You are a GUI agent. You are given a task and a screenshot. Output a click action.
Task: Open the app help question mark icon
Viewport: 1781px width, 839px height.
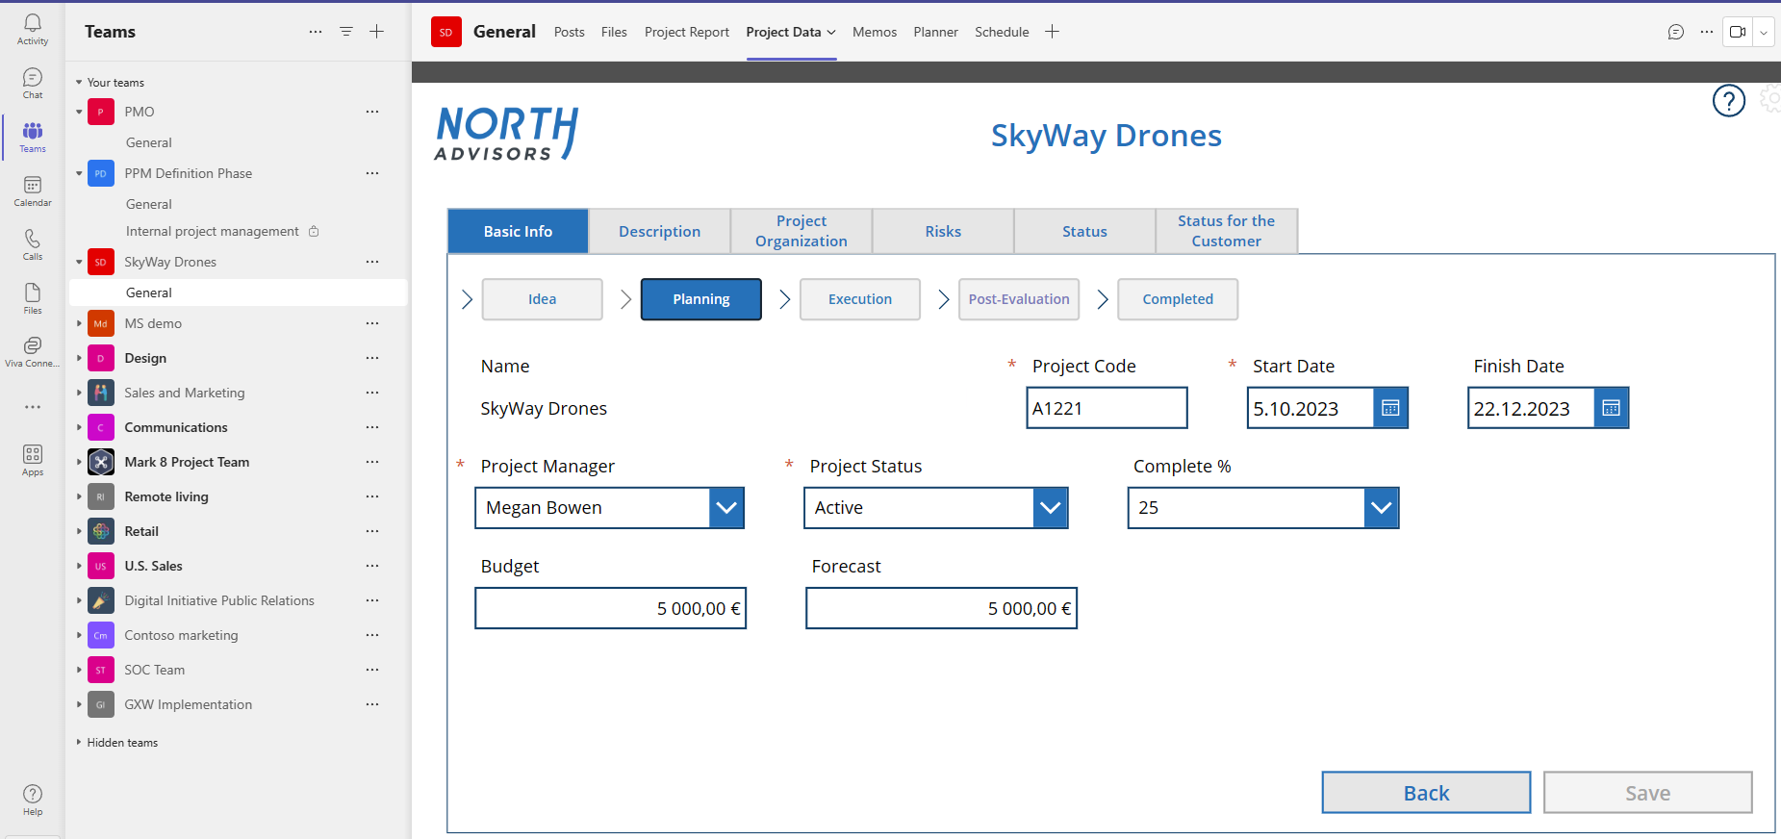click(x=1729, y=100)
